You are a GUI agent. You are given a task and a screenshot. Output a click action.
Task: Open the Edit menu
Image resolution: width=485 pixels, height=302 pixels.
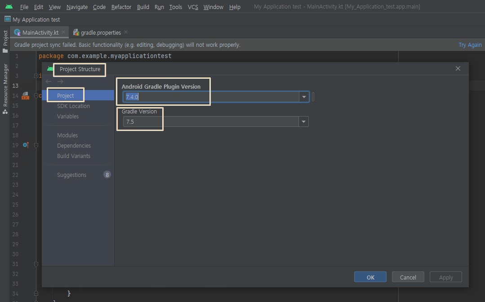click(x=38, y=7)
